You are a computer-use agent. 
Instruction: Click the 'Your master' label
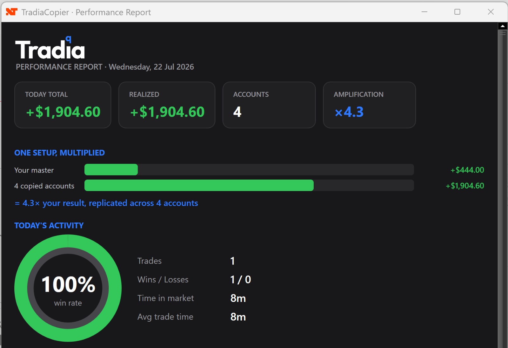(34, 170)
